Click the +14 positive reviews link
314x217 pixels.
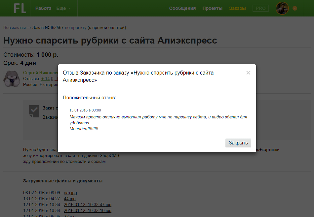[x=46, y=79]
